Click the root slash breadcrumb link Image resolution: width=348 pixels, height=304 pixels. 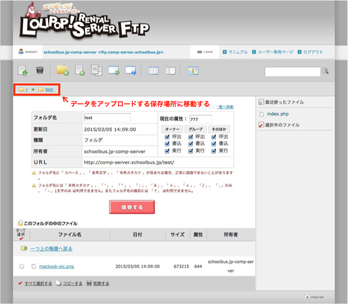pyautogui.click(x=27, y=90)
